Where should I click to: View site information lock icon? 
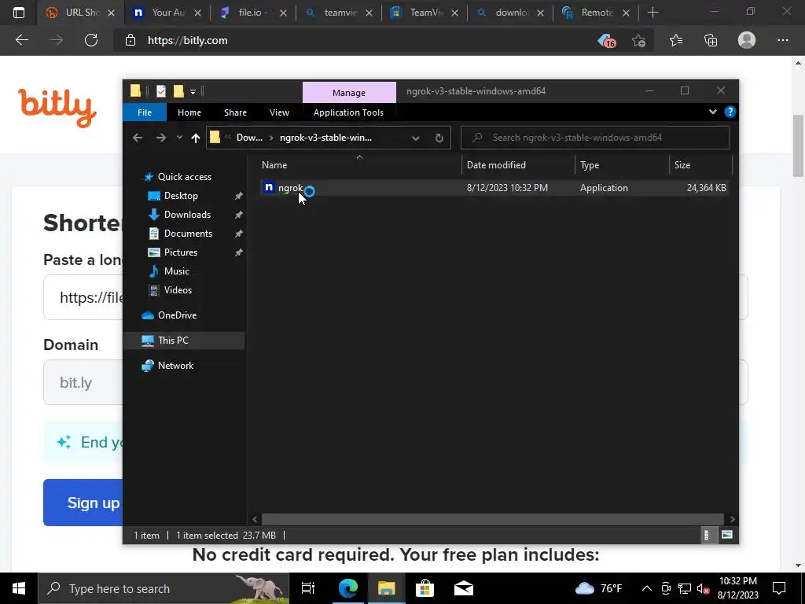pyautogui.click(x=130, y=40)
